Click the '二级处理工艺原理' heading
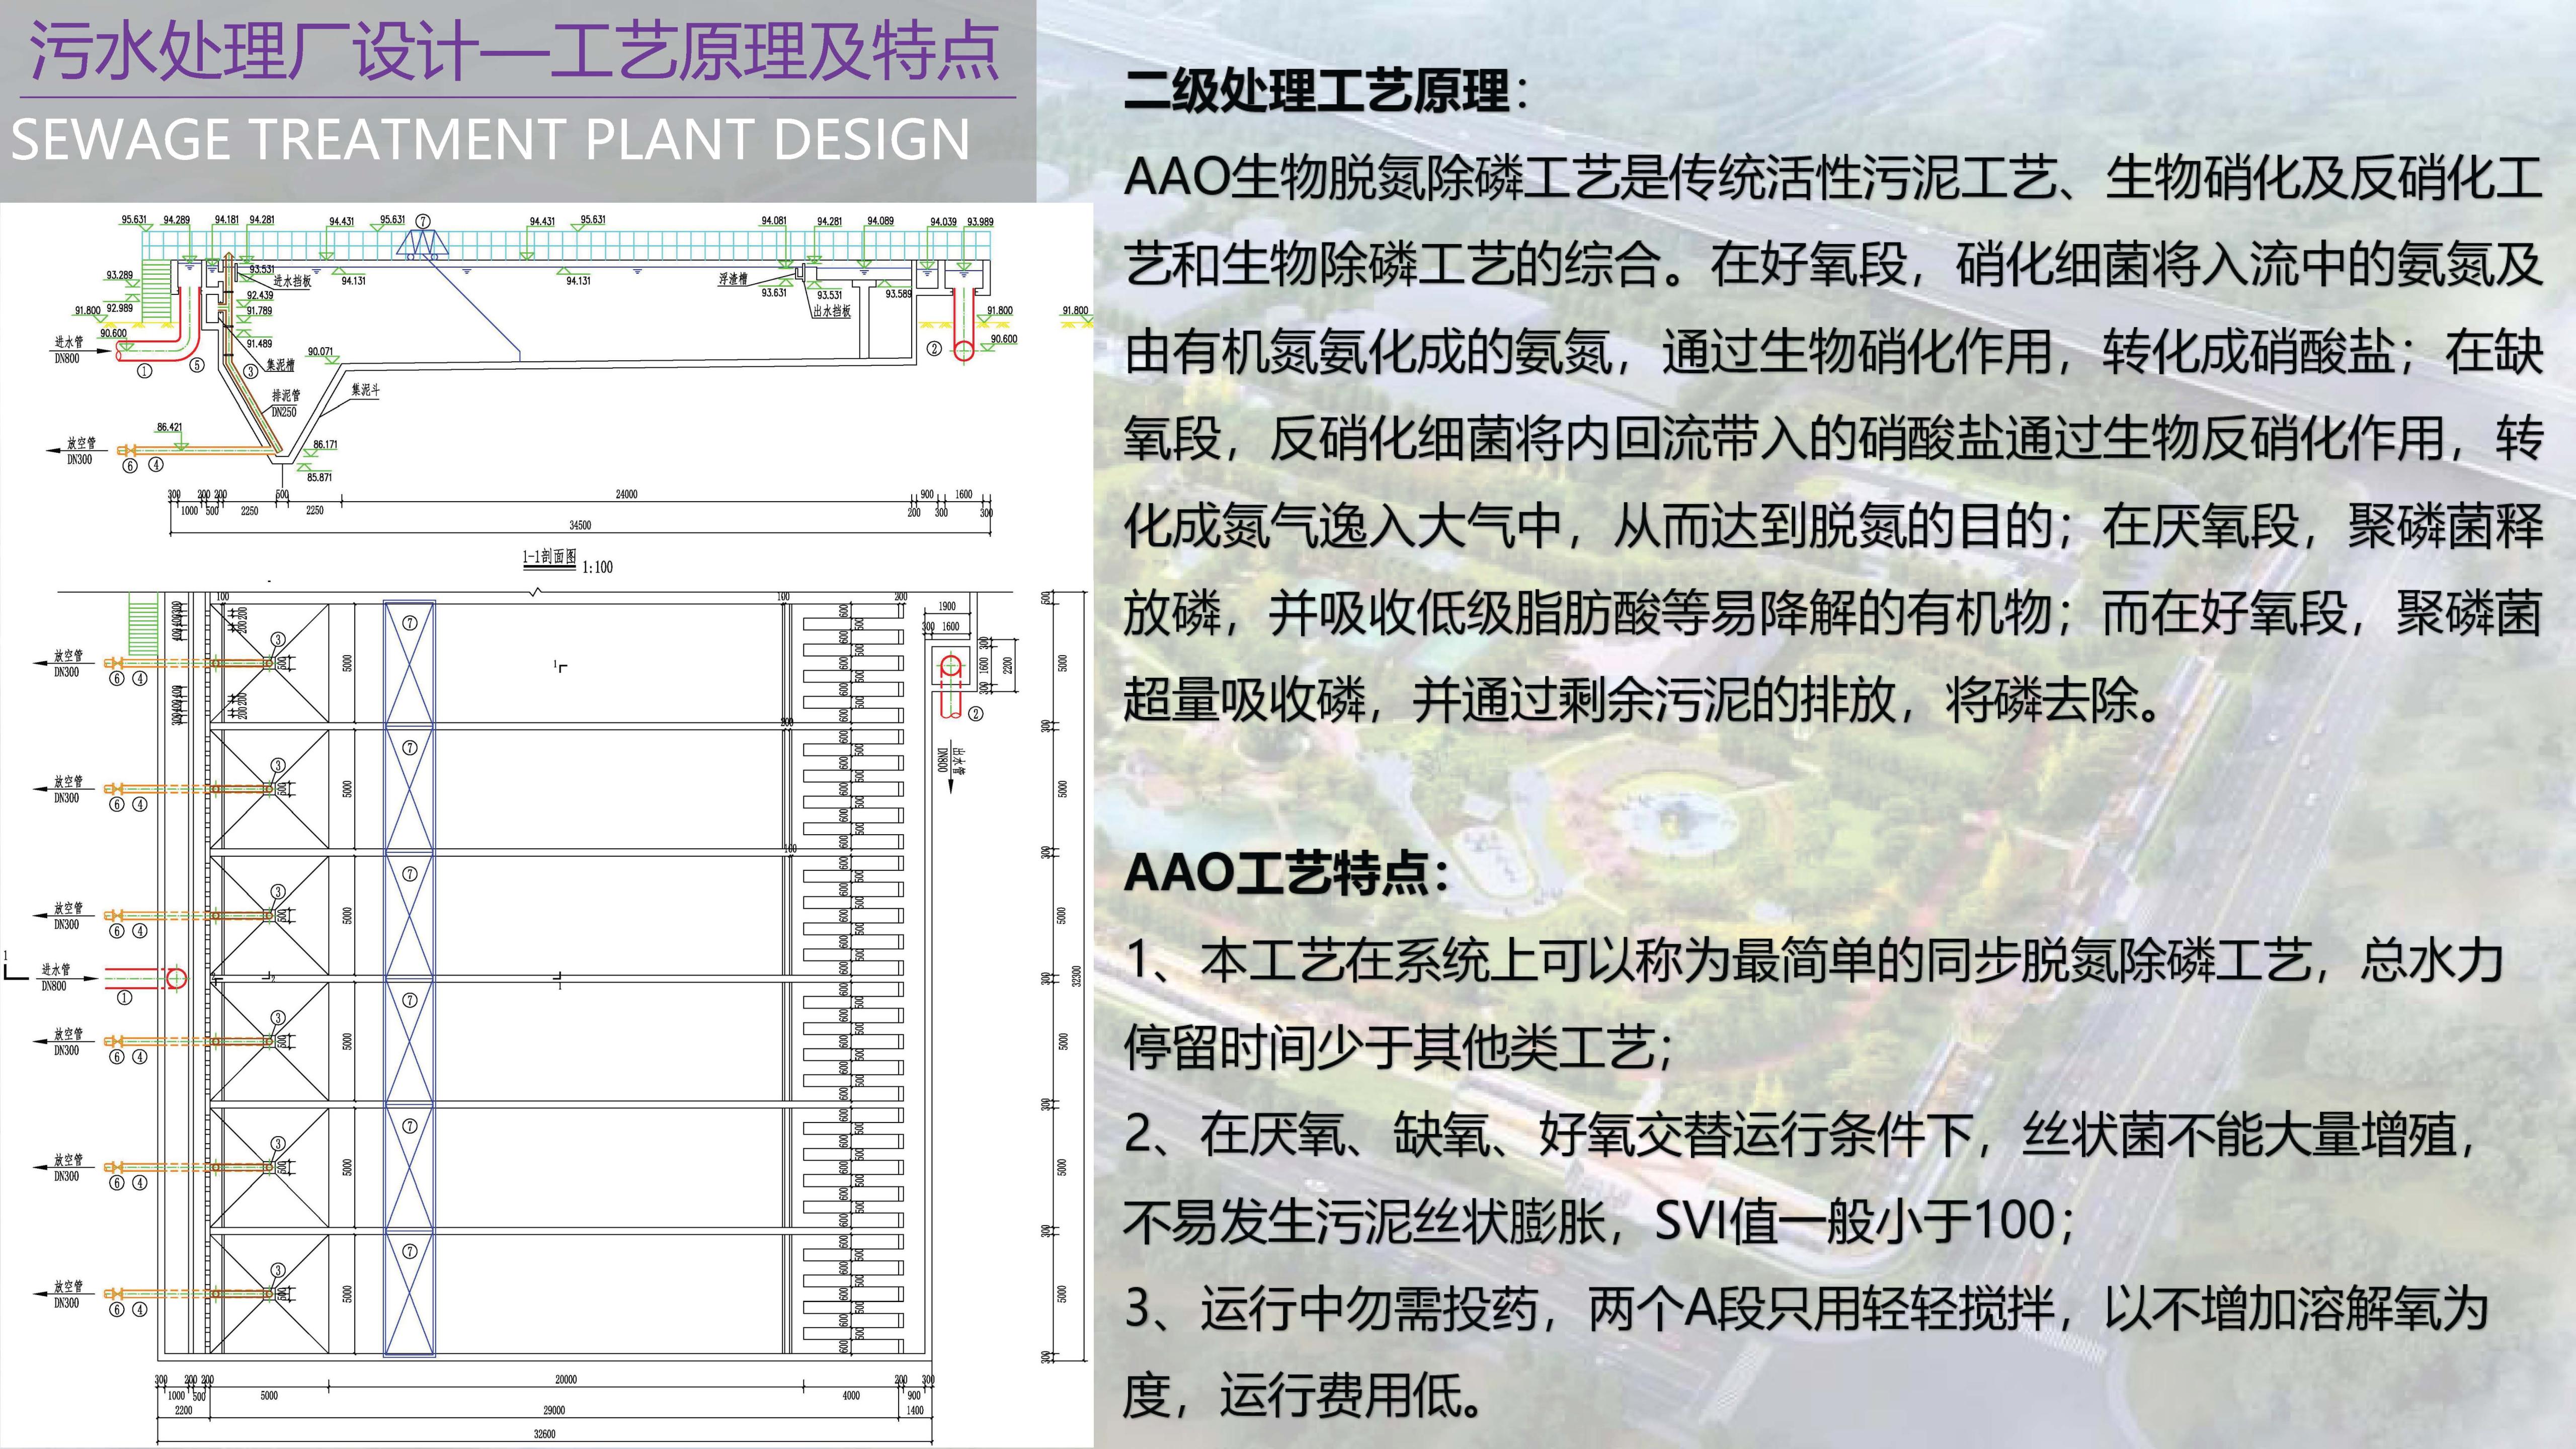This screenshot has width=2576, height=1449. pyautogui.click(x=1318, y=92)
